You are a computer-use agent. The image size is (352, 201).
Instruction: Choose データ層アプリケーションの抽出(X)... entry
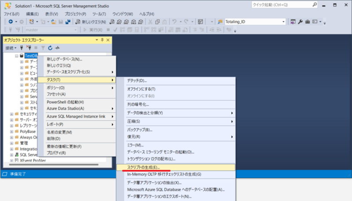(176, 183)
